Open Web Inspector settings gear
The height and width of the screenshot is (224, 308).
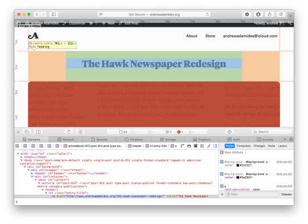291,140
